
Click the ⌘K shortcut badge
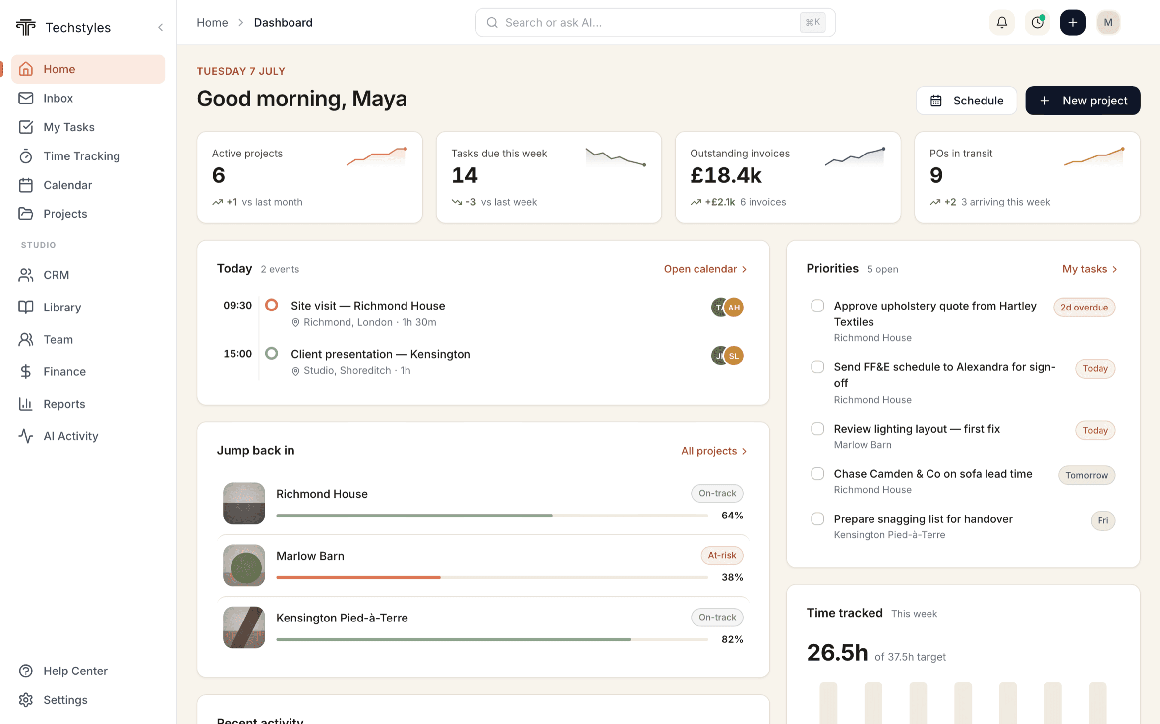(812, 22)
